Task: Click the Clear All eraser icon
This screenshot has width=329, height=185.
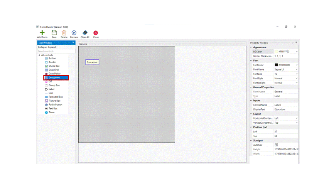Action: click(x=85, y=33)
